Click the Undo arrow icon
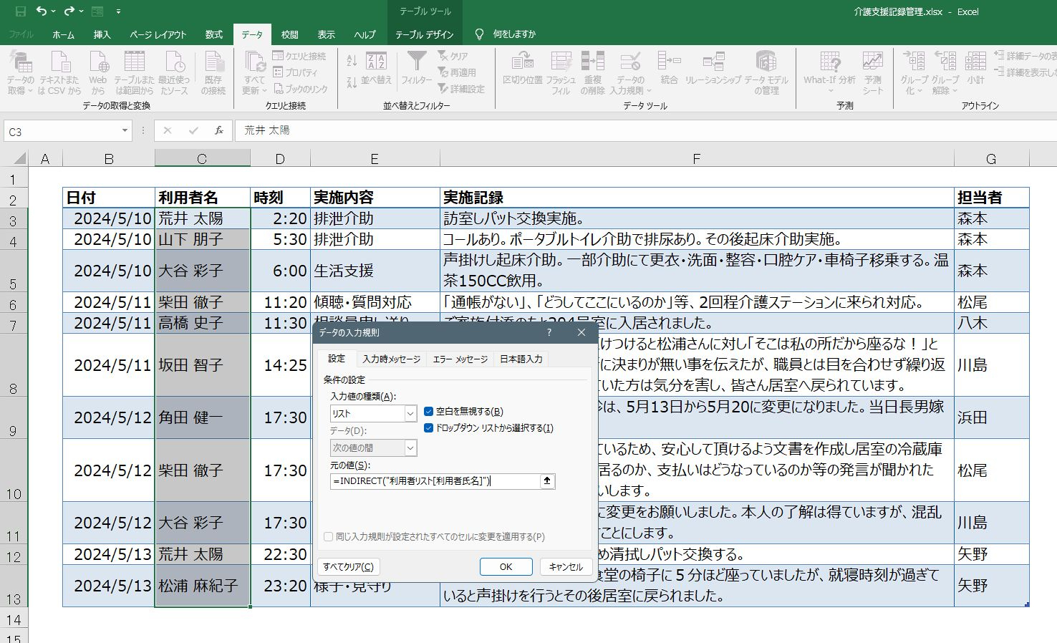The height and width of the screenshot is (643, 1057). [42, 11]
